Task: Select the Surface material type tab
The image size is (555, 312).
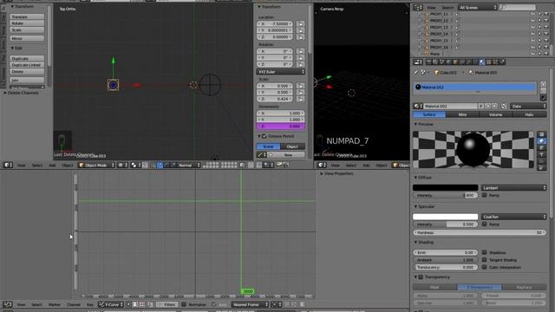Action: (x=429, y=114)
